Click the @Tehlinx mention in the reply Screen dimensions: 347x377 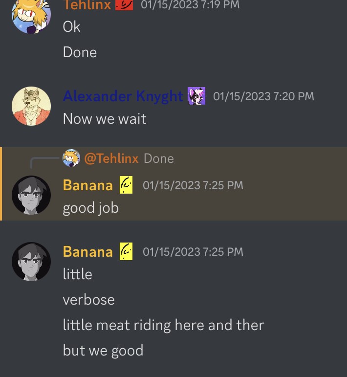coord(111,158)
